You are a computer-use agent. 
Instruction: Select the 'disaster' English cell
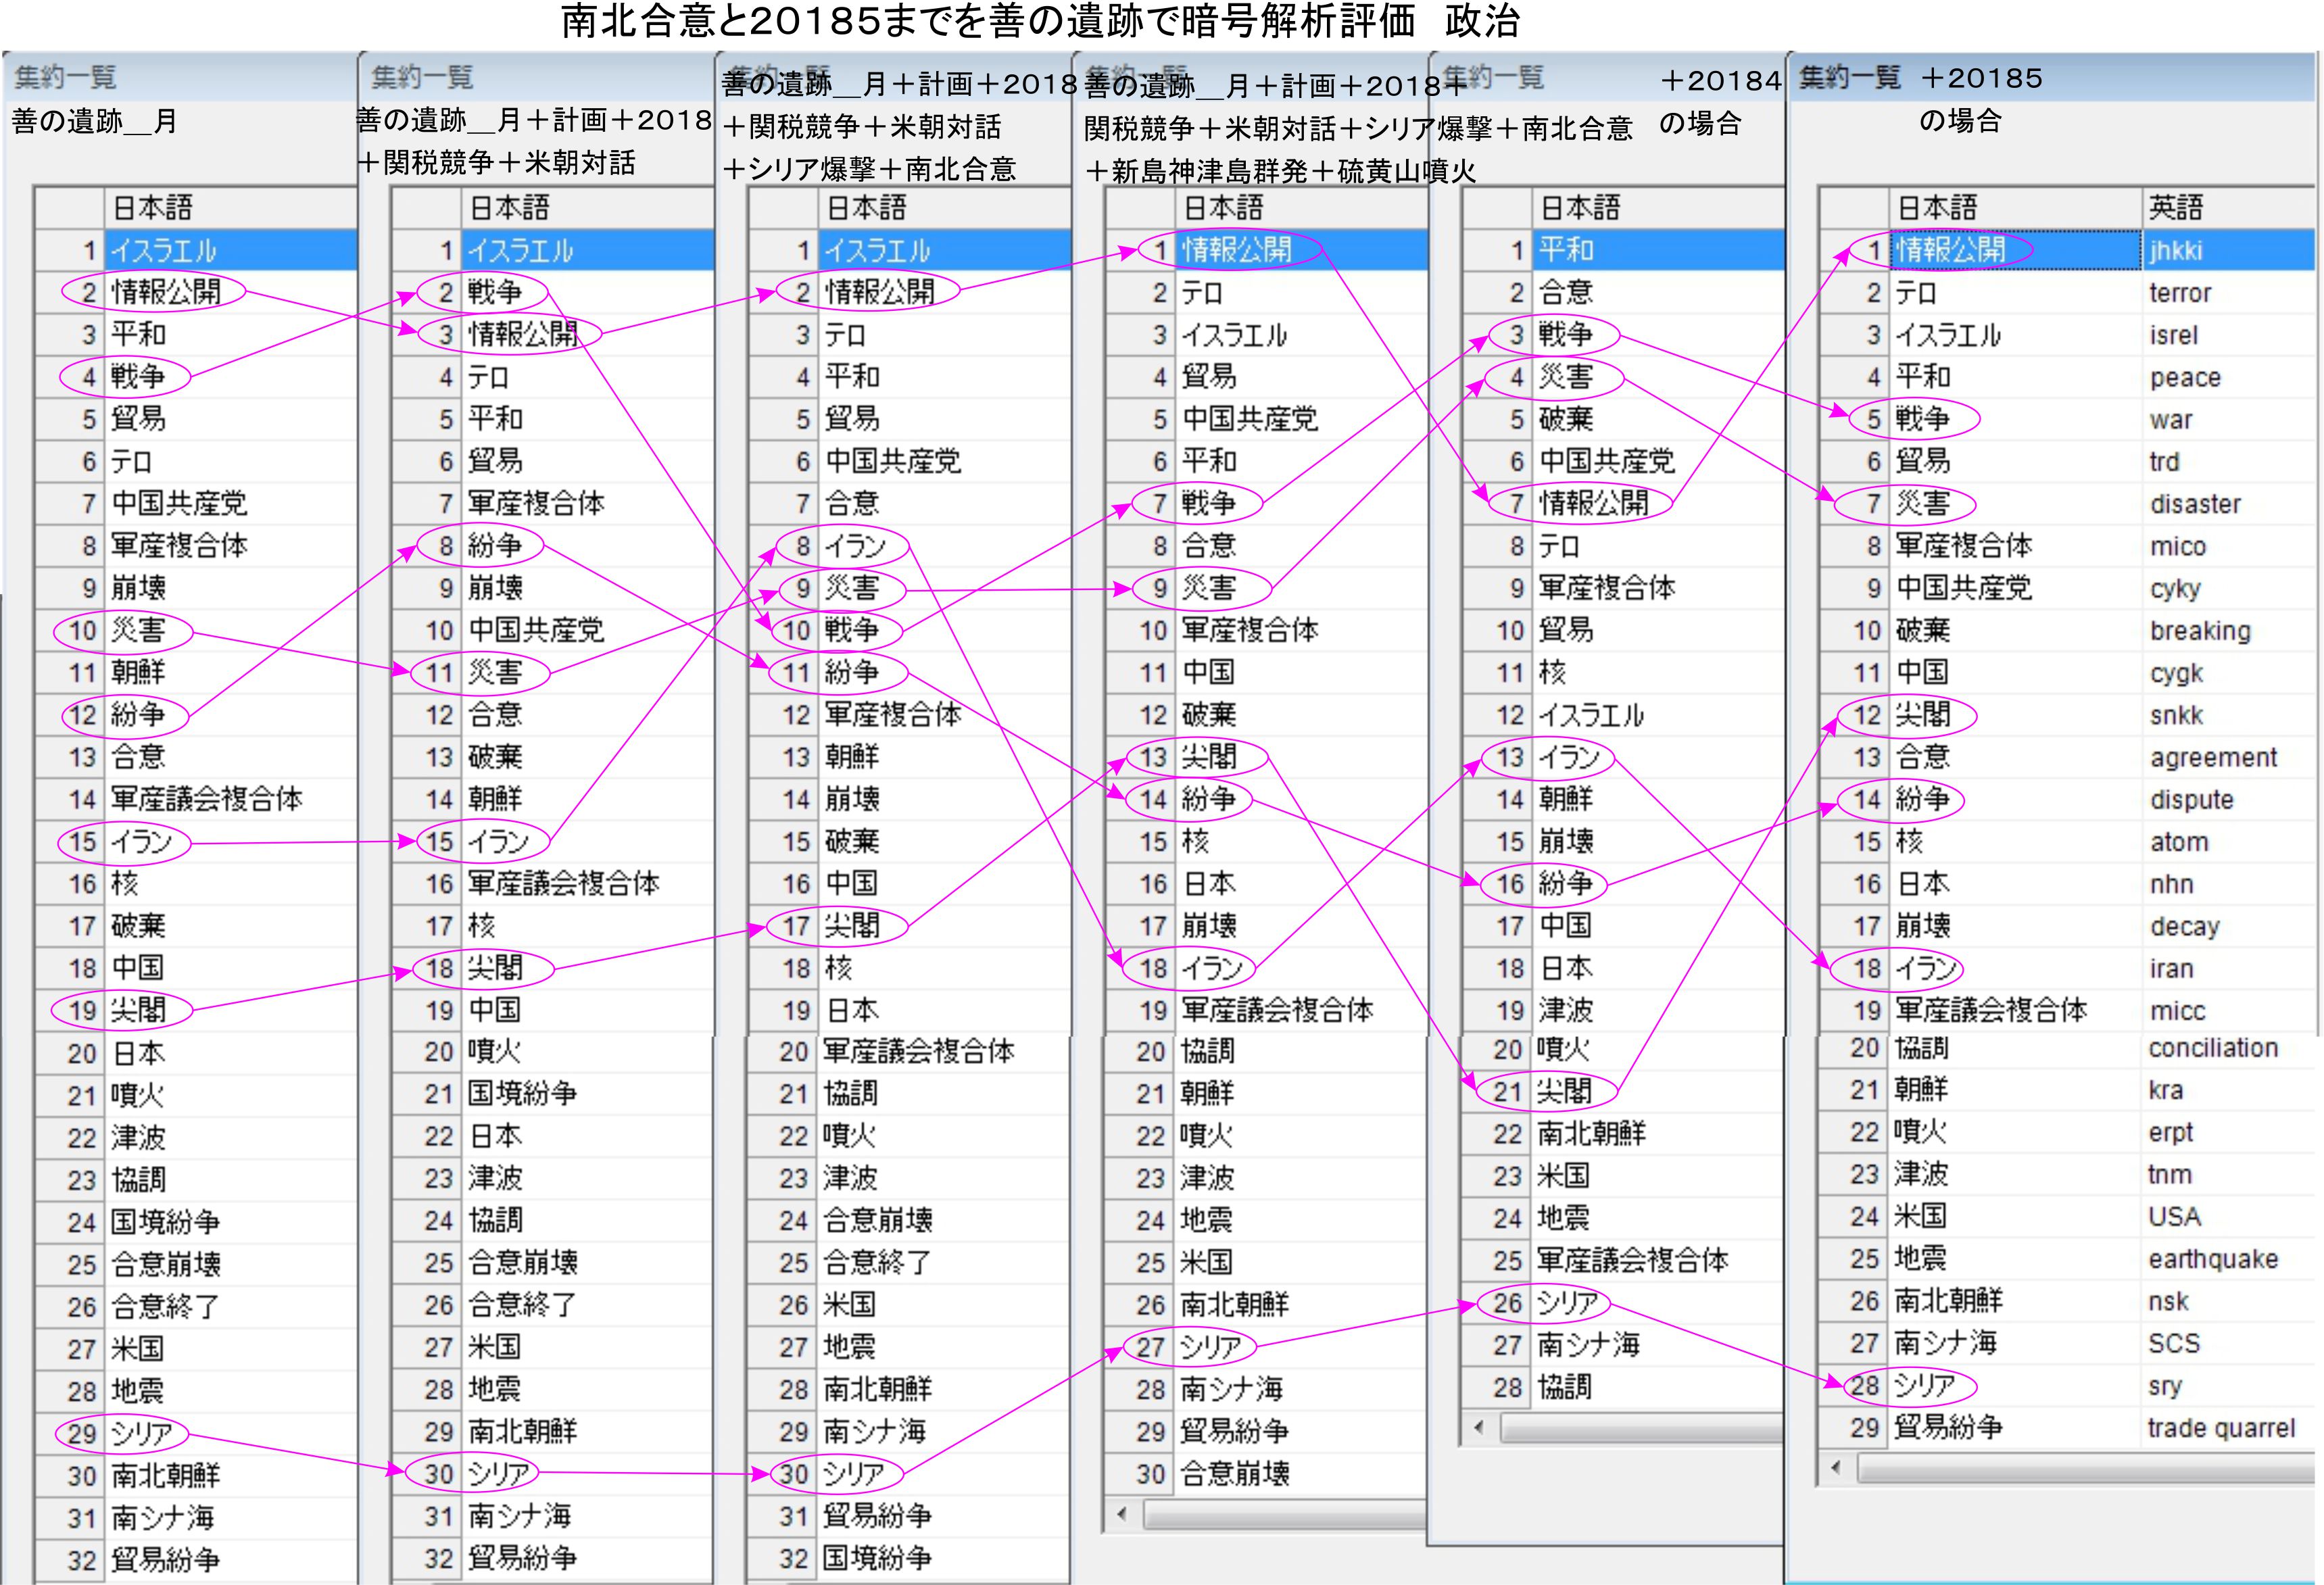(x=2195, y=504)
